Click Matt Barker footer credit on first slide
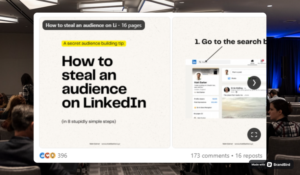300x175 pixels. (95, 144)
